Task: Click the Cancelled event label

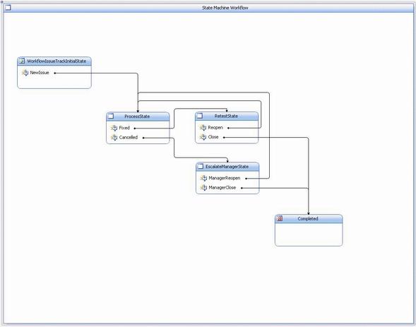Action: tap(129, 138)
